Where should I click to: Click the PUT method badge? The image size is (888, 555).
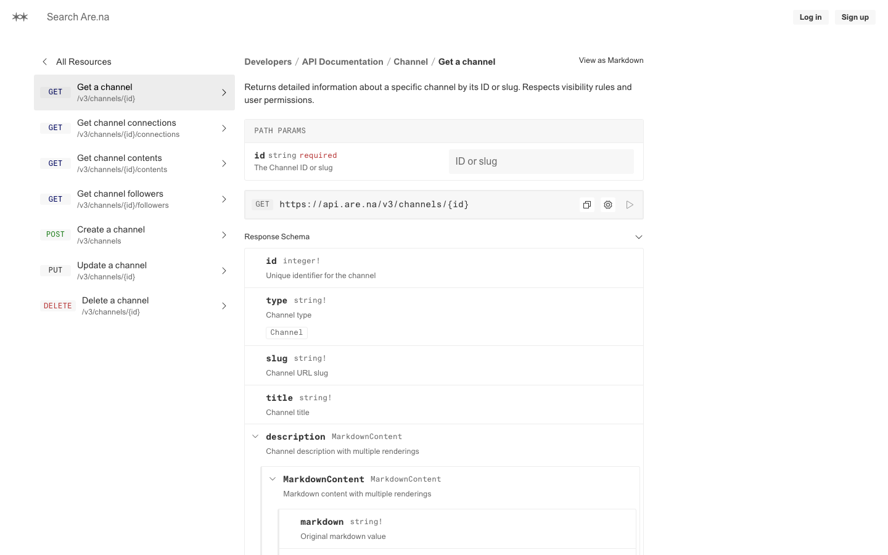[x=55, y=270]
